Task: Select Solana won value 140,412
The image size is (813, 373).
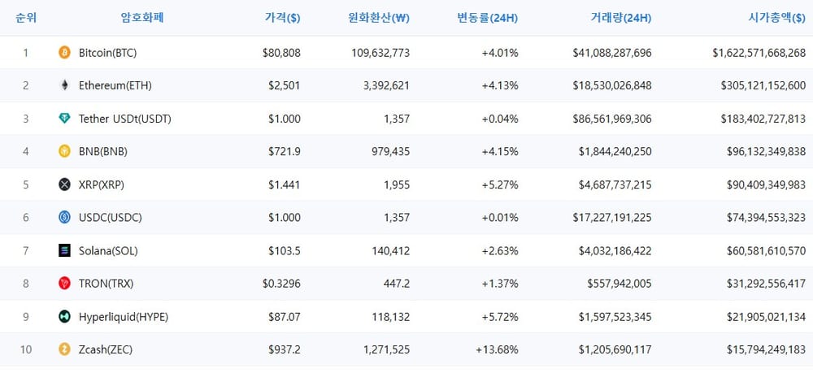Action: click(x=391, y=251)
